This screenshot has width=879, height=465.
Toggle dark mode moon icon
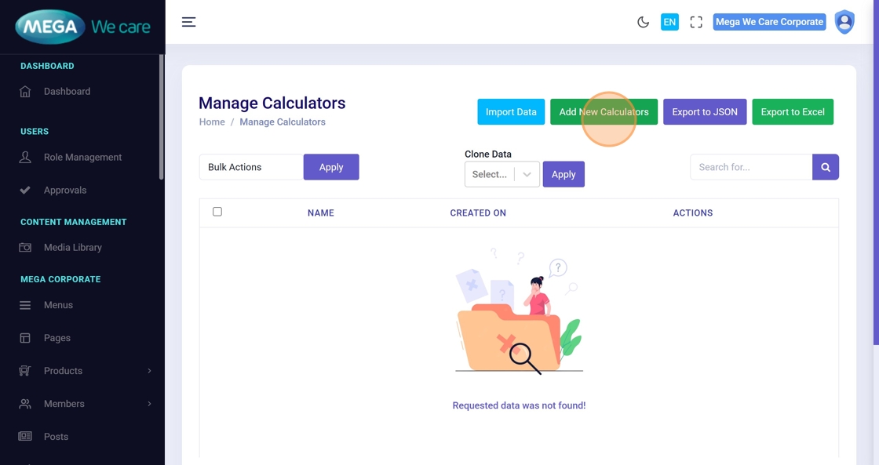click(x=643, y=22)
